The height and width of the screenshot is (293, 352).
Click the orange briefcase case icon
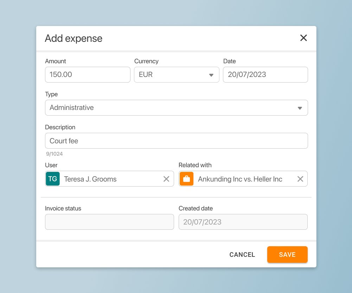pos(187,179)
